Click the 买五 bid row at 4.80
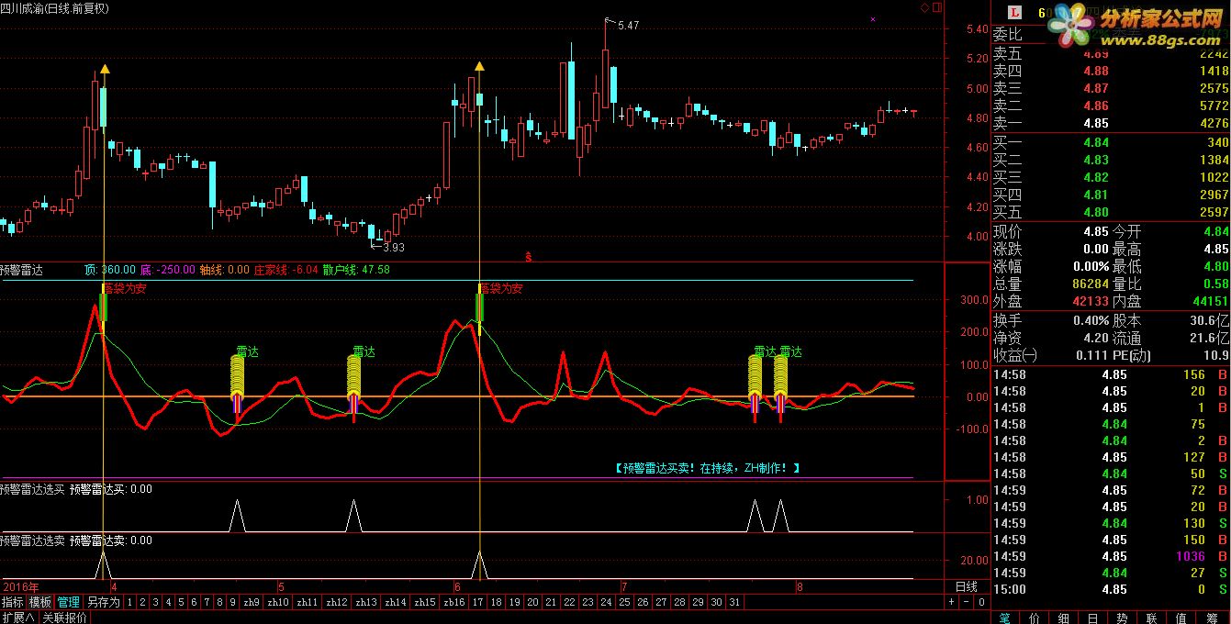 (x=1111, y=212)
